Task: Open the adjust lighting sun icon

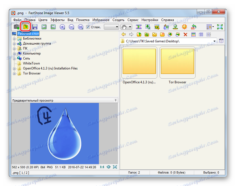Action: pos(184,27)
